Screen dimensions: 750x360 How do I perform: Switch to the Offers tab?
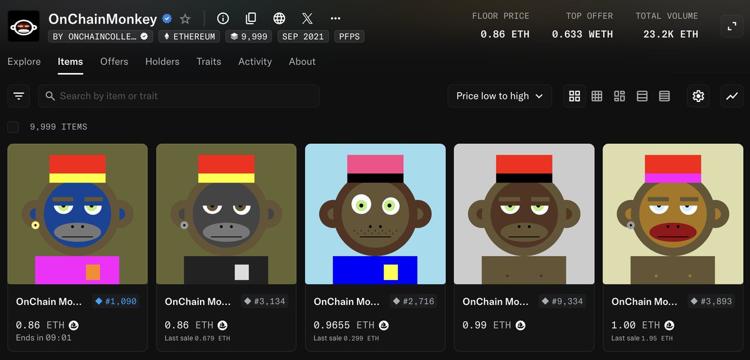[x=114, y=61]
